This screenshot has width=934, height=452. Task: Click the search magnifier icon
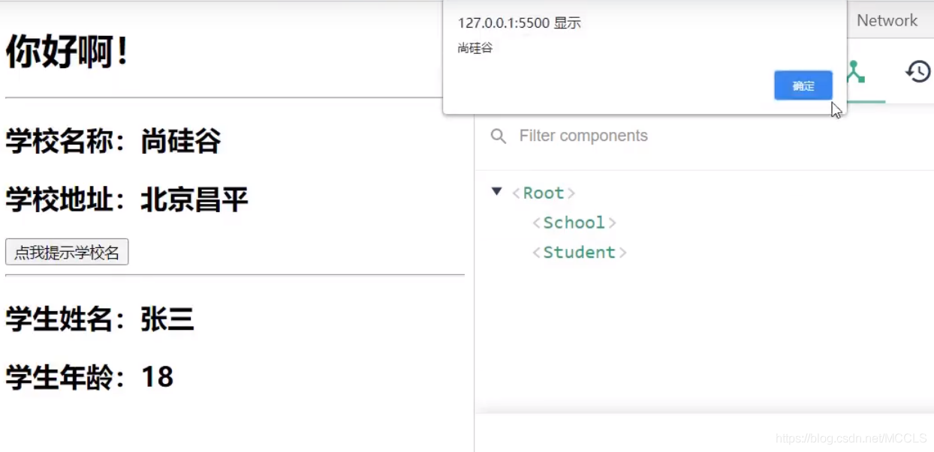[x=498, y=136]
